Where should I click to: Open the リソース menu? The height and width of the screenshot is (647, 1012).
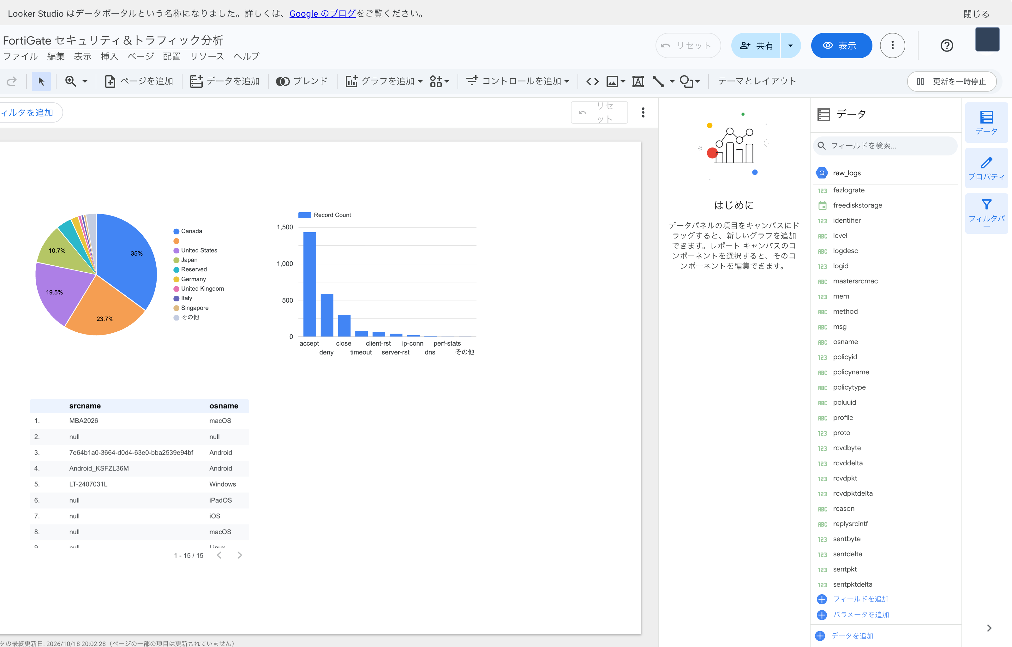[x=207, y=56]
